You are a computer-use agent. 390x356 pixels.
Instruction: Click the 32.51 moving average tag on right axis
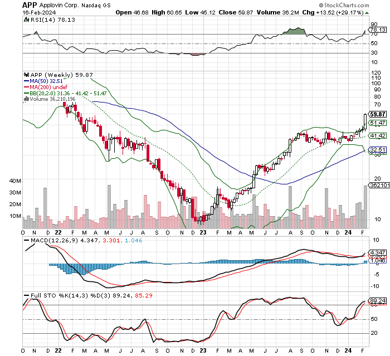(378, 150)
